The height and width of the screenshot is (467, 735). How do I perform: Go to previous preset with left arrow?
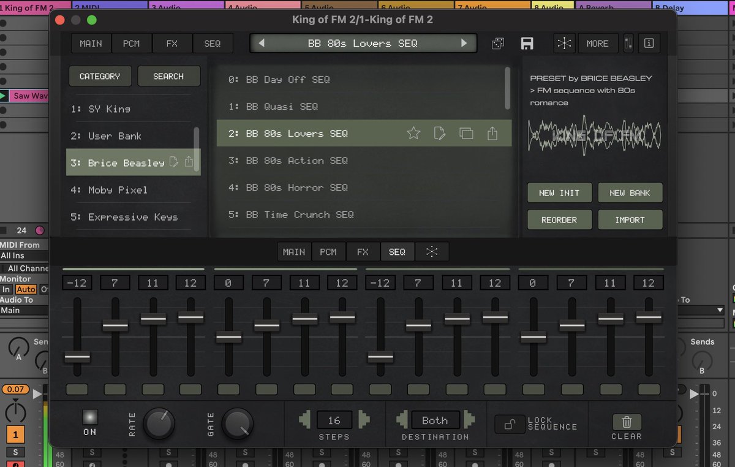(262, 44)
